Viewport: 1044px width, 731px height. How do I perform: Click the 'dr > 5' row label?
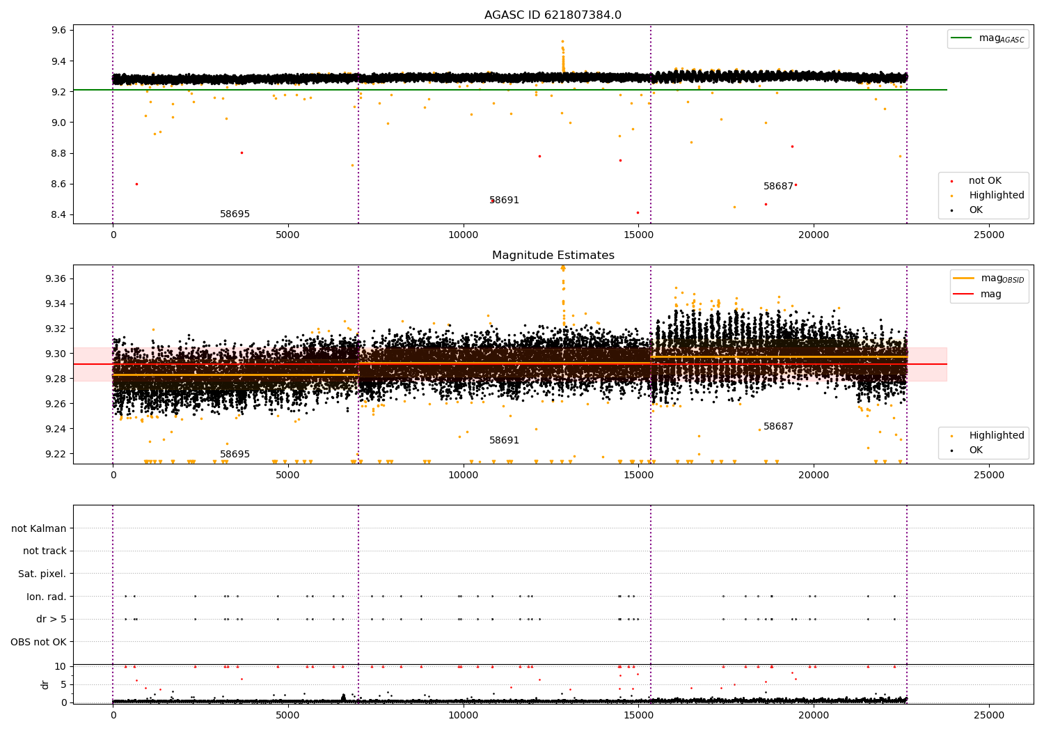pos(52,620)
